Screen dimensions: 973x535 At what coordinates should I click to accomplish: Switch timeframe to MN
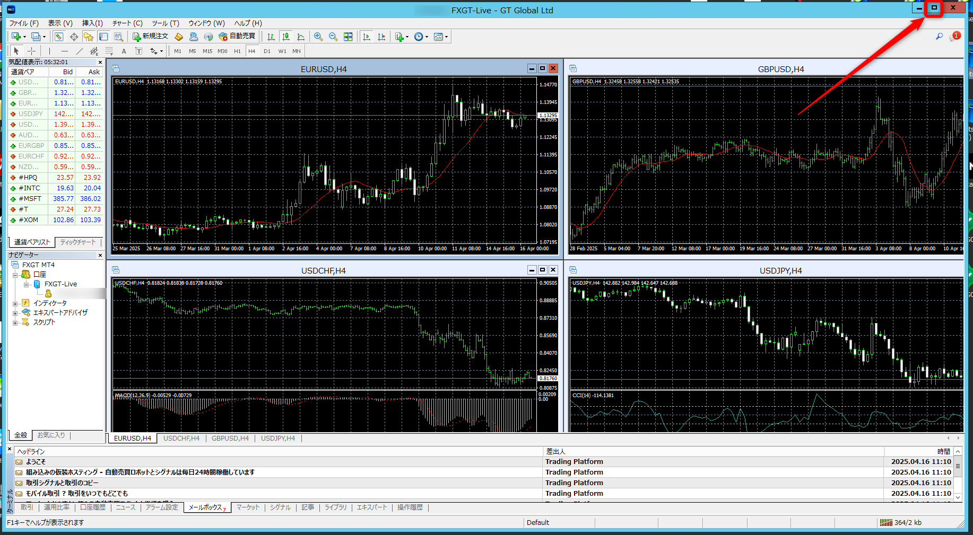[x=297, y=51]
